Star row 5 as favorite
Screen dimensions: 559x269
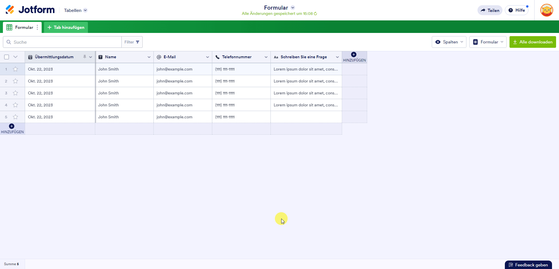point(15,117)
